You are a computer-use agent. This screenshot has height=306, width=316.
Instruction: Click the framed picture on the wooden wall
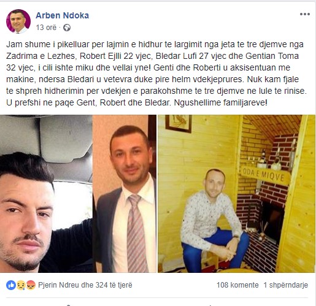(179, 123)
